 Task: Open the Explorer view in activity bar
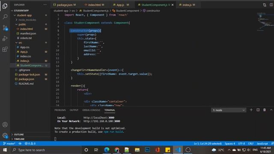click(x=5, y=6)
